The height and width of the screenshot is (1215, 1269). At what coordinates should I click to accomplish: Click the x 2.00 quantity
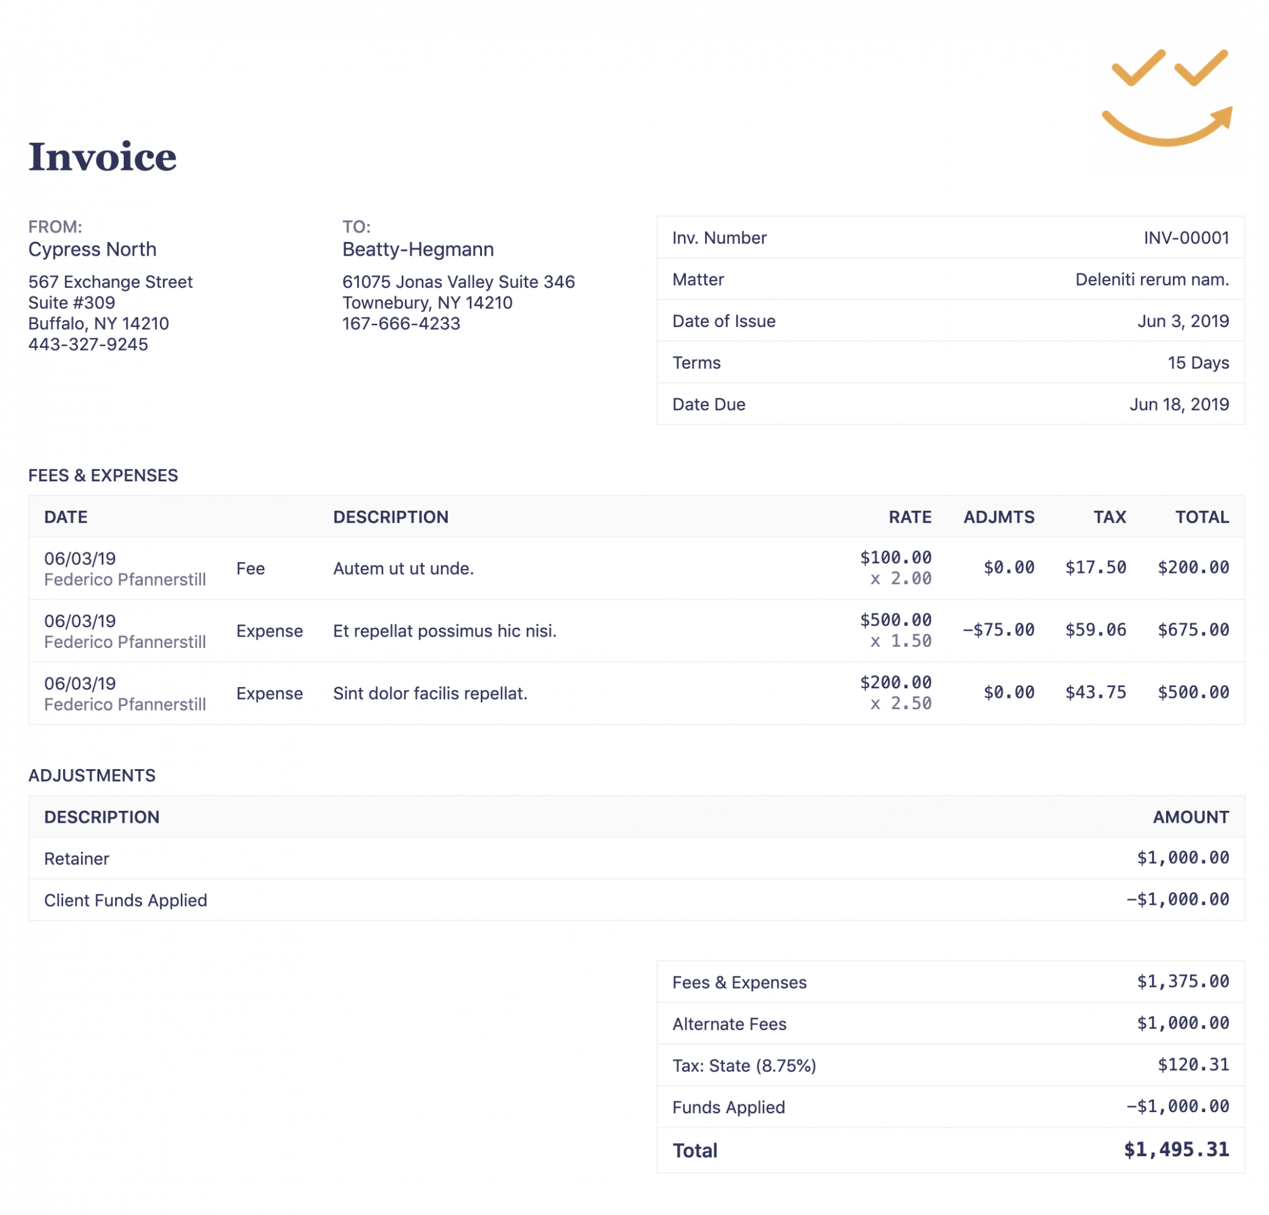coord(901,578)
